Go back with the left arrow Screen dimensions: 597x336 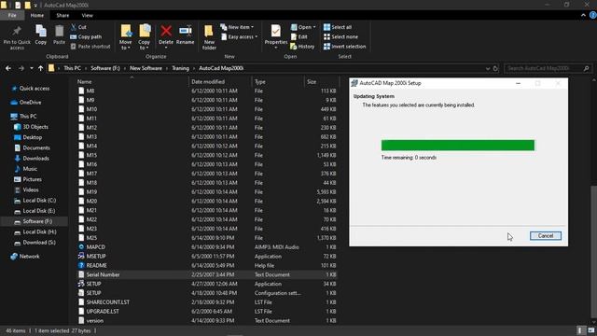[8, 68]
